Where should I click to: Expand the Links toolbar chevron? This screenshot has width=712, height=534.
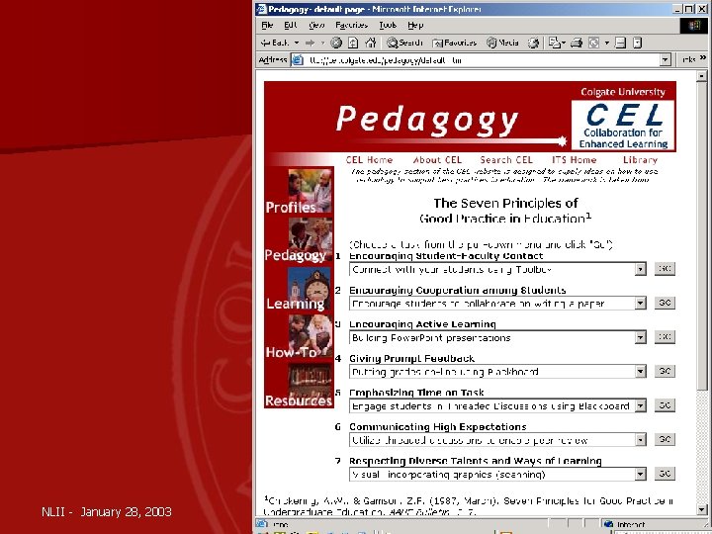[x=703, y=58]
